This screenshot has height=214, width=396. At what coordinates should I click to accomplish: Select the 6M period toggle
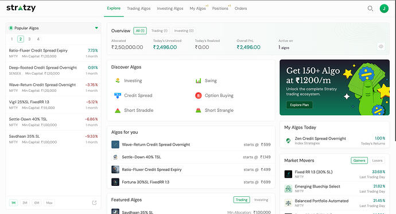click(x=37, y=203)
